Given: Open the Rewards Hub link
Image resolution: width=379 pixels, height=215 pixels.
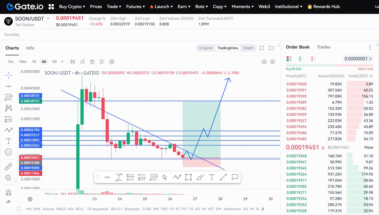Looking at the screenshot, I should pos(323,6).
